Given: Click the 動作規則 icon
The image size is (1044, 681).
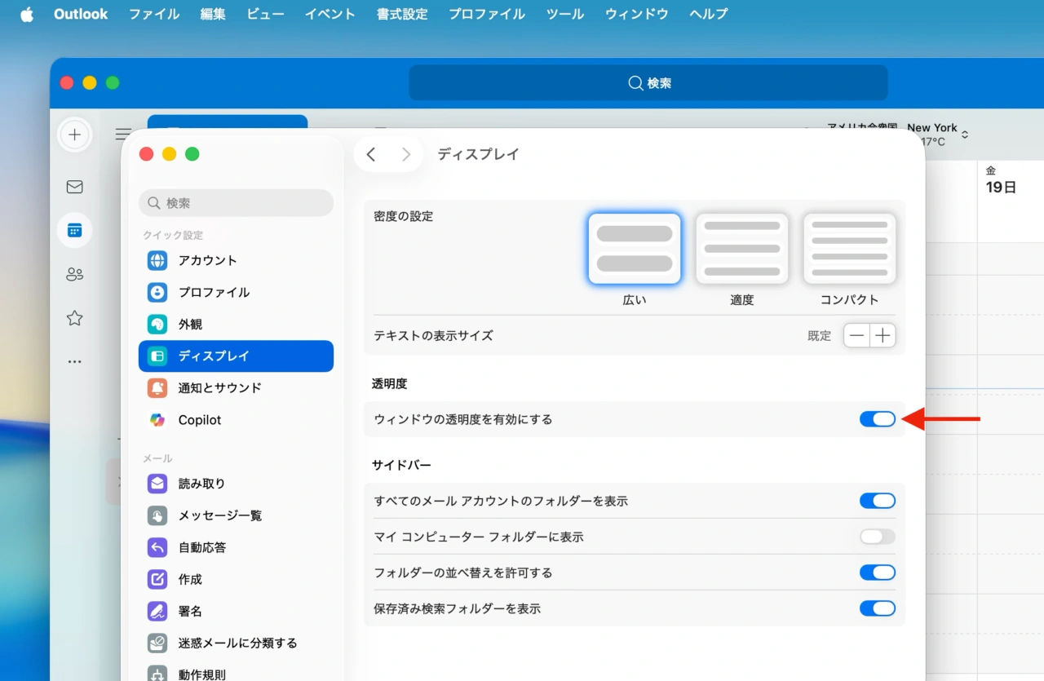Looking at the screenshot, I should tap(157, 674).
